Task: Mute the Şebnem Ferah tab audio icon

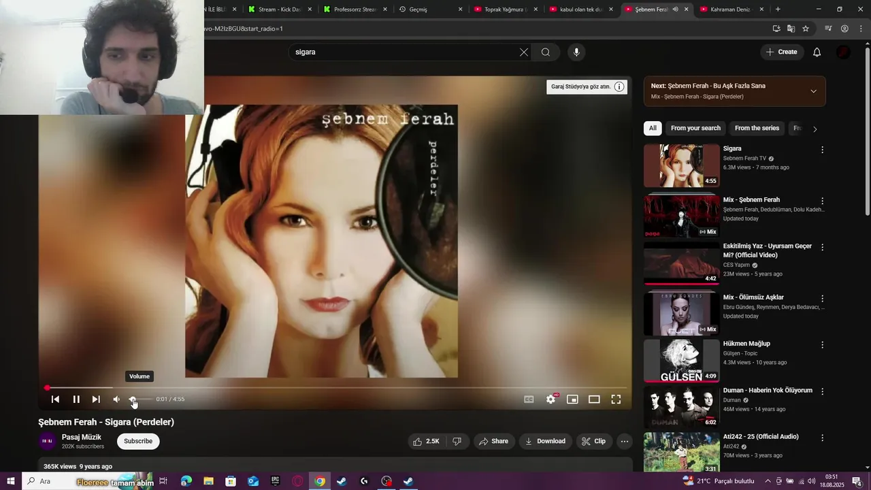Action: tap(675, 10)
